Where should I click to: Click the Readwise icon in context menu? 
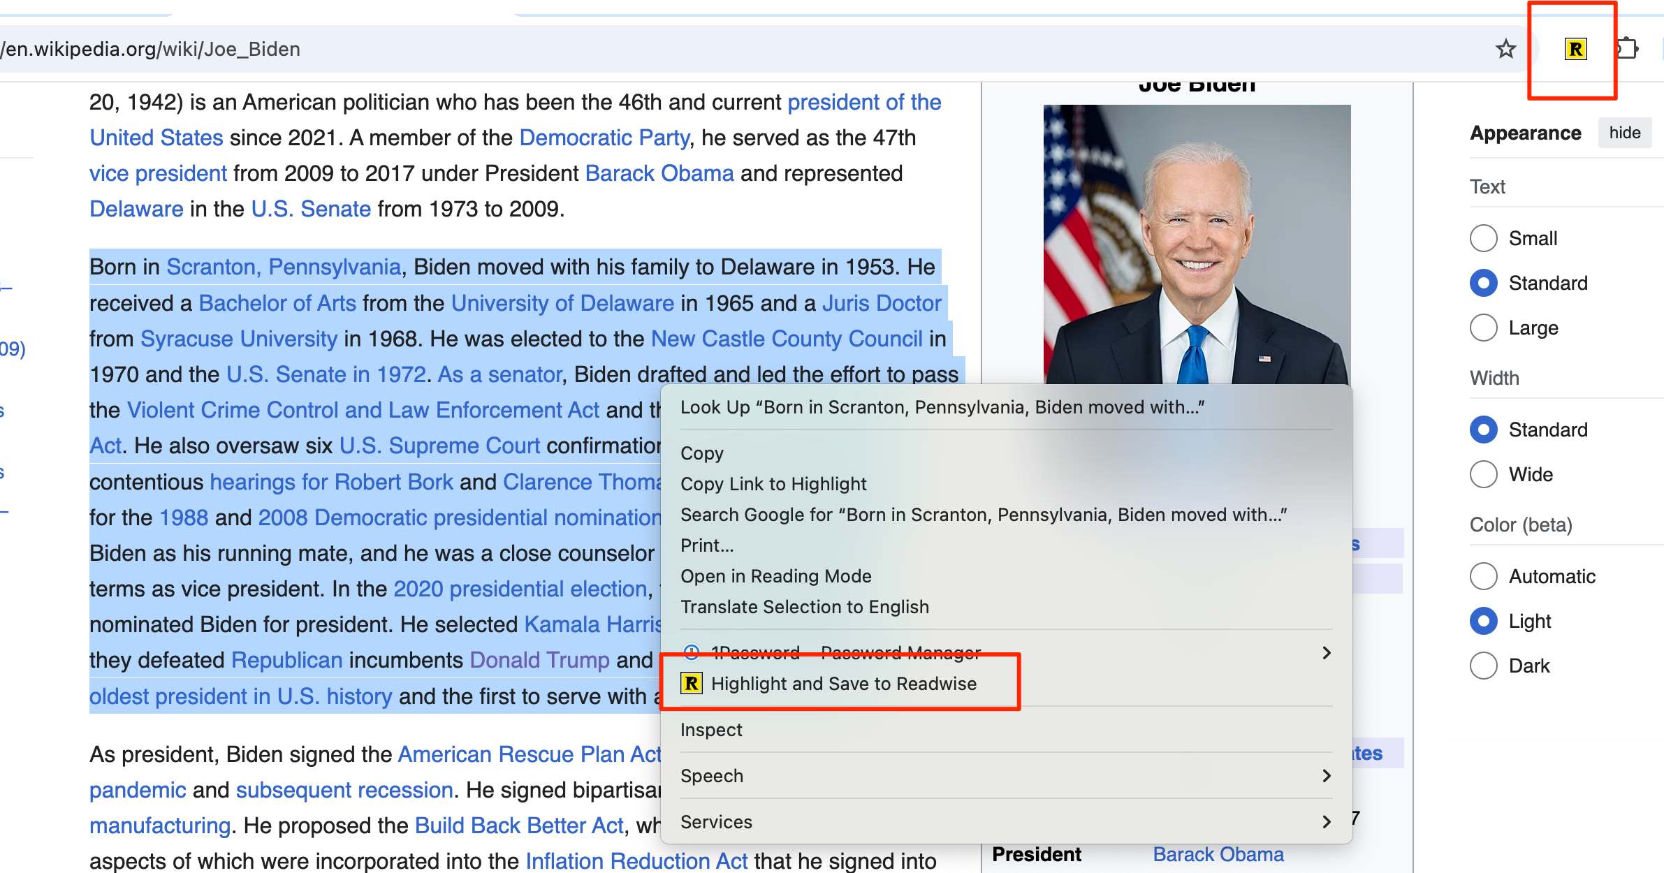[x=692, y=684]
